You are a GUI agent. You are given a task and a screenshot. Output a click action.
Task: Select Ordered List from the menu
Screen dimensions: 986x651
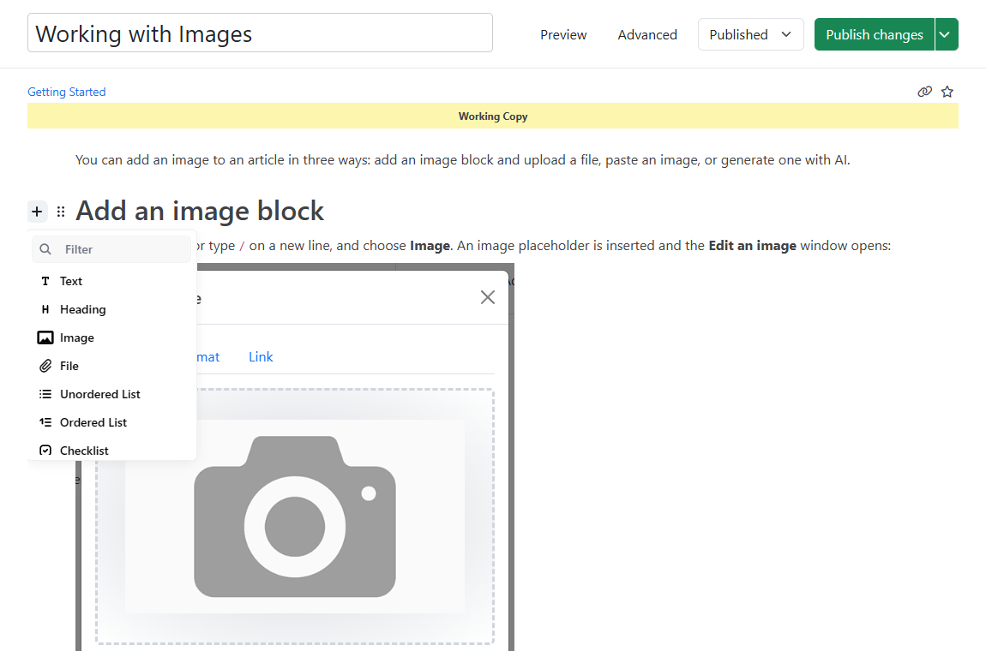click(112, 422)
